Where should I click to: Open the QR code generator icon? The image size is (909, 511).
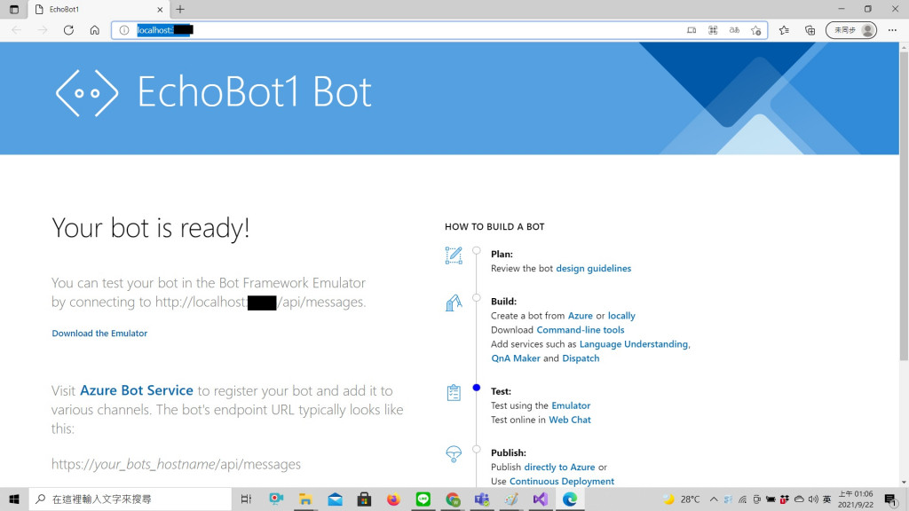click(713, 30)
